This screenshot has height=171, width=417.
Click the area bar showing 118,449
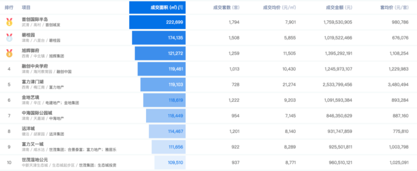coord(165,116)
